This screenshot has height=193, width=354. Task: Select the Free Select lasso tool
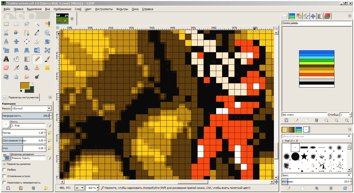(x=27, y=24)
